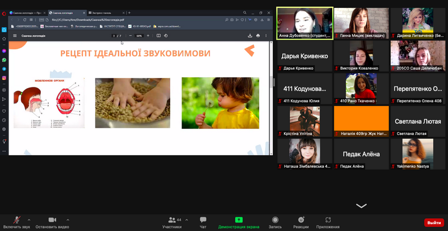Select Виктория Коваленко's video tile
Screen dimensions: 448x231
click(361, 56)
